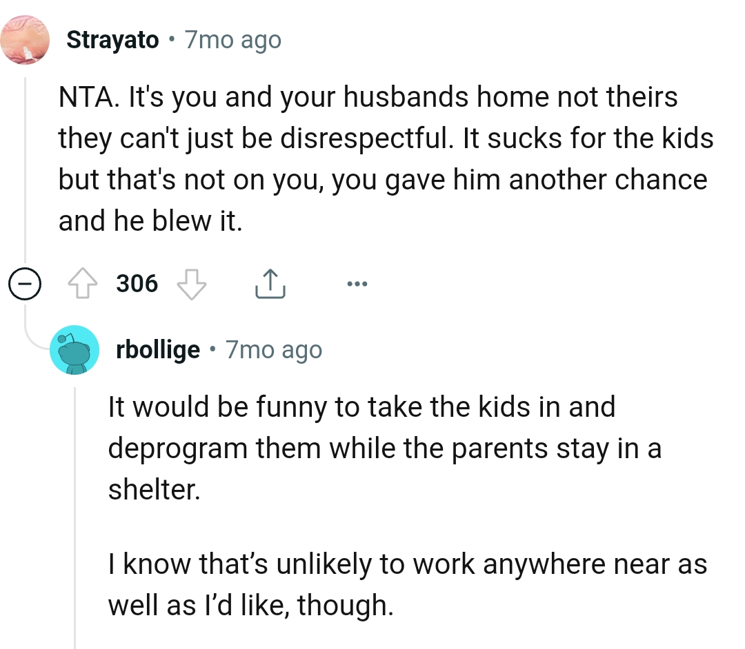
Task: Click the 306 vote count
Action: 136,282
